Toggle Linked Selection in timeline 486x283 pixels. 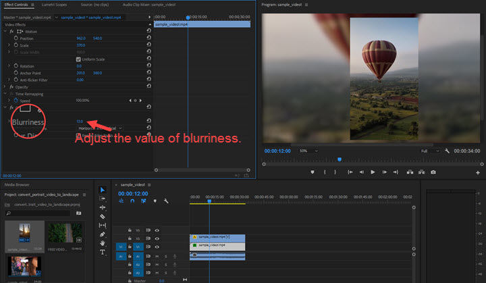coord(144,201)
